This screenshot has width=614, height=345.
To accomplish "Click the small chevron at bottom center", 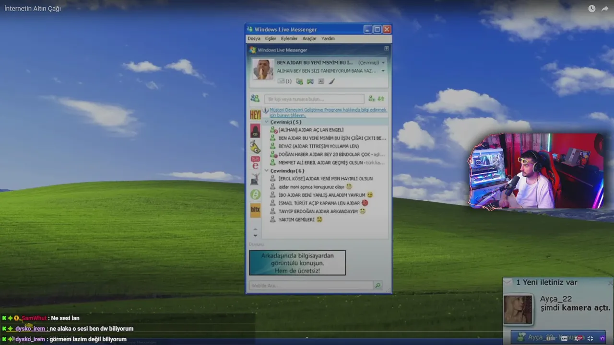I will tap(307, 338).
